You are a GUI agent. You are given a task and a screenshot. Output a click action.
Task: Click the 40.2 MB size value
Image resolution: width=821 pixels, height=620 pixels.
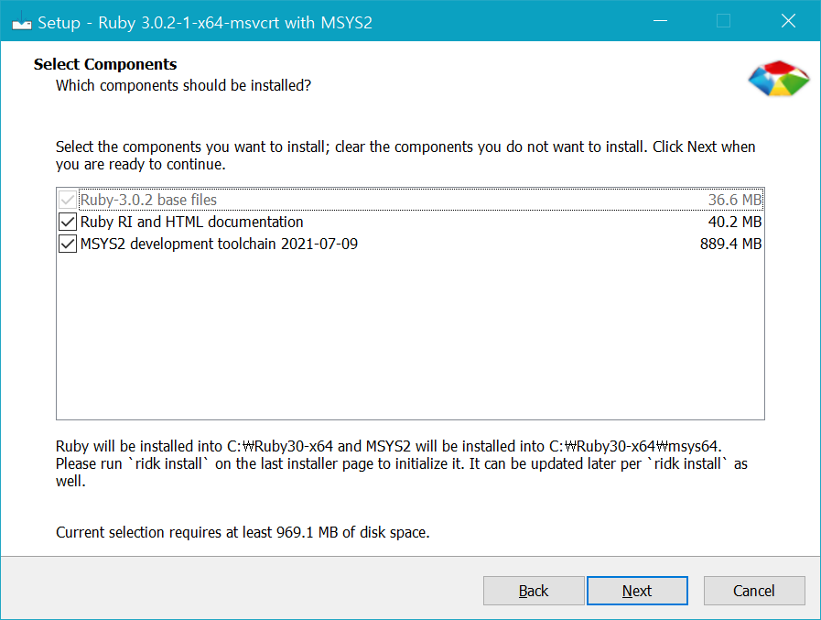pyautogui.click(x=735, y=222)
